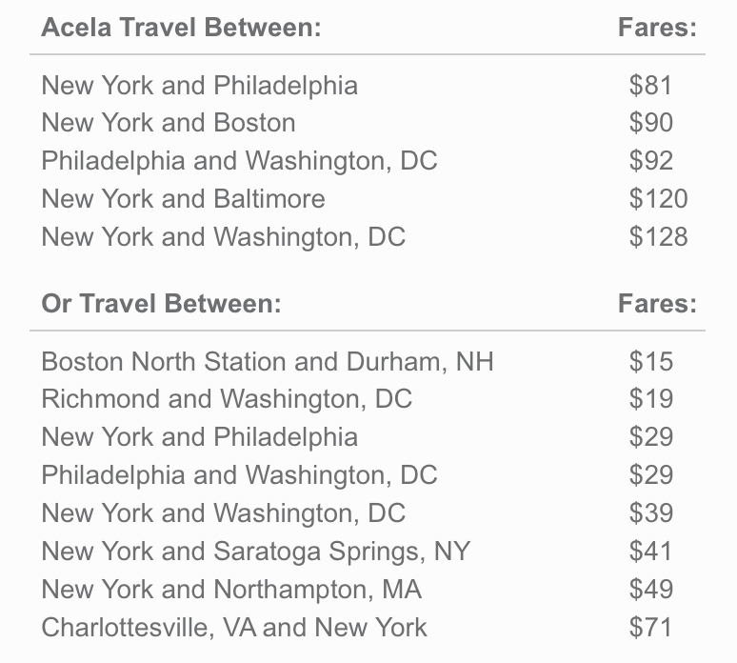The height and width of the screenshot is (663, 737).
Task: Click the $90 fare
Action: click(x=650, y=123)
